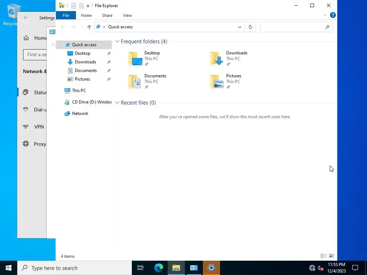
Task: Open the taskbar clock and date
Action: [x=337, y=268]
